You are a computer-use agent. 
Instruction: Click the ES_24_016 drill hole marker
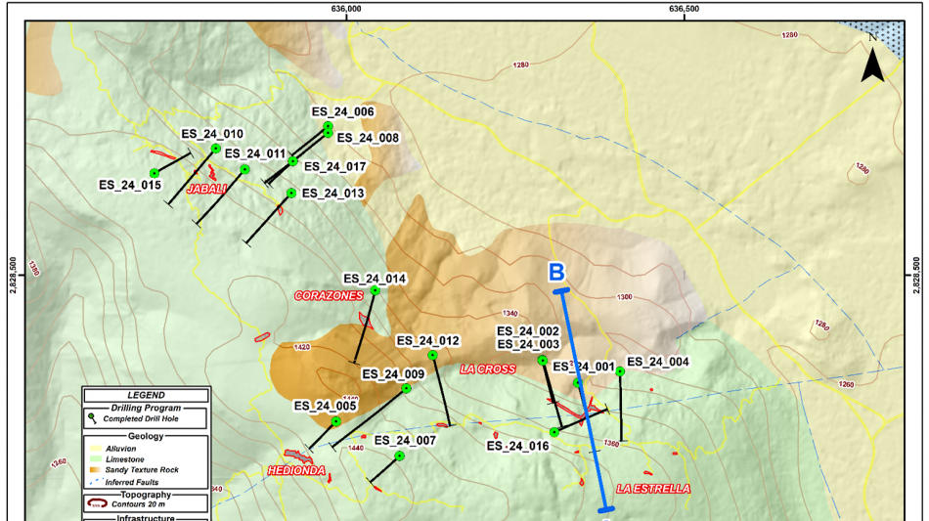(553, 433)
